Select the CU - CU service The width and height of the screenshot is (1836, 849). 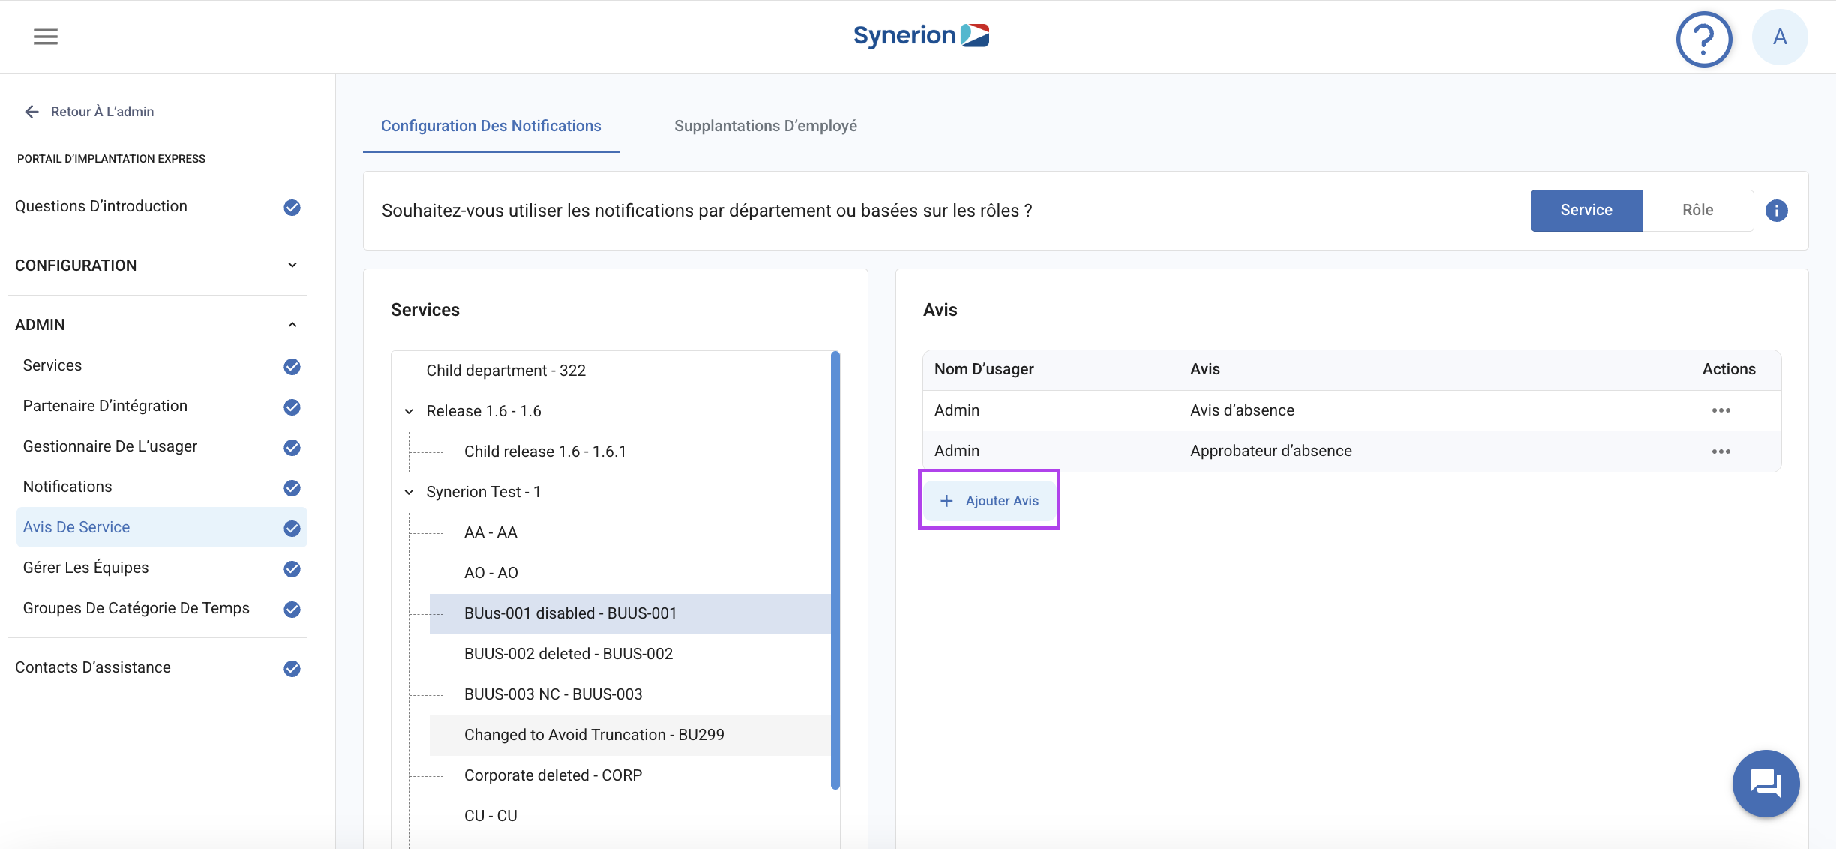490,816
